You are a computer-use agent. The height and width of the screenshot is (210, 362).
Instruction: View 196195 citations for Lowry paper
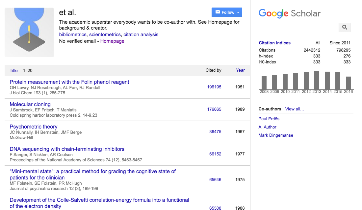click(x=214, y=87)
